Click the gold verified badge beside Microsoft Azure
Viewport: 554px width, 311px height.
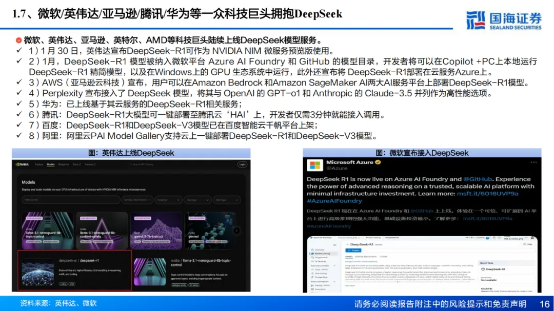click(x=378, y=162)
